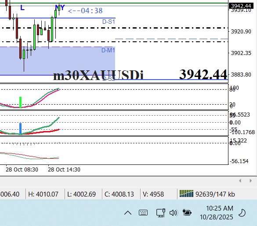Open the volume speaker icon
The image size is (257, 226).
pyautogui.click(x=174, y=213)
